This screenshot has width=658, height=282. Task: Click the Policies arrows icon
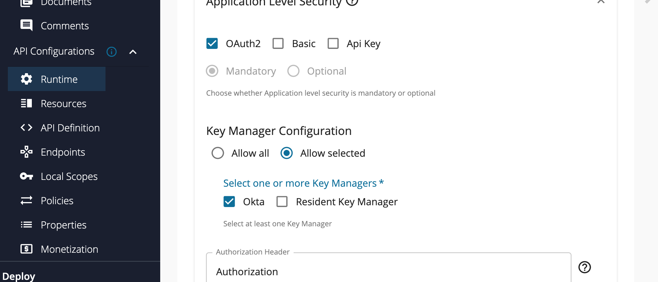26,200
